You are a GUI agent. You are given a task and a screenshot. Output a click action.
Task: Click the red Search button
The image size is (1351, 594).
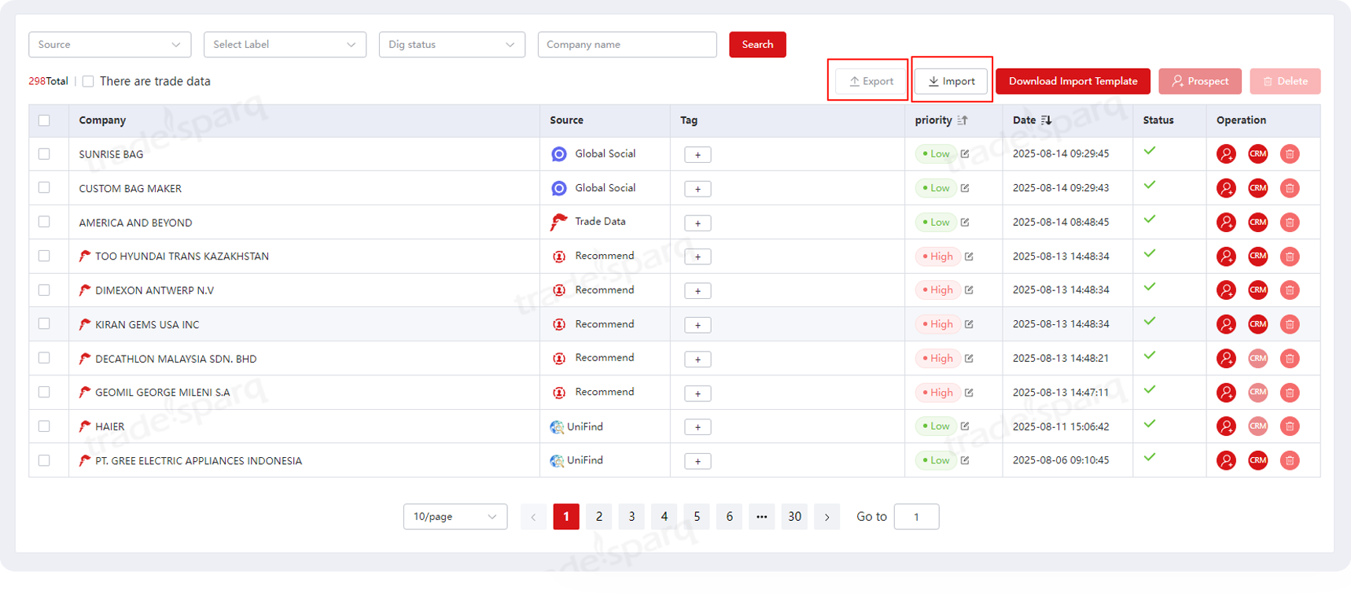[x=756, y=45]
